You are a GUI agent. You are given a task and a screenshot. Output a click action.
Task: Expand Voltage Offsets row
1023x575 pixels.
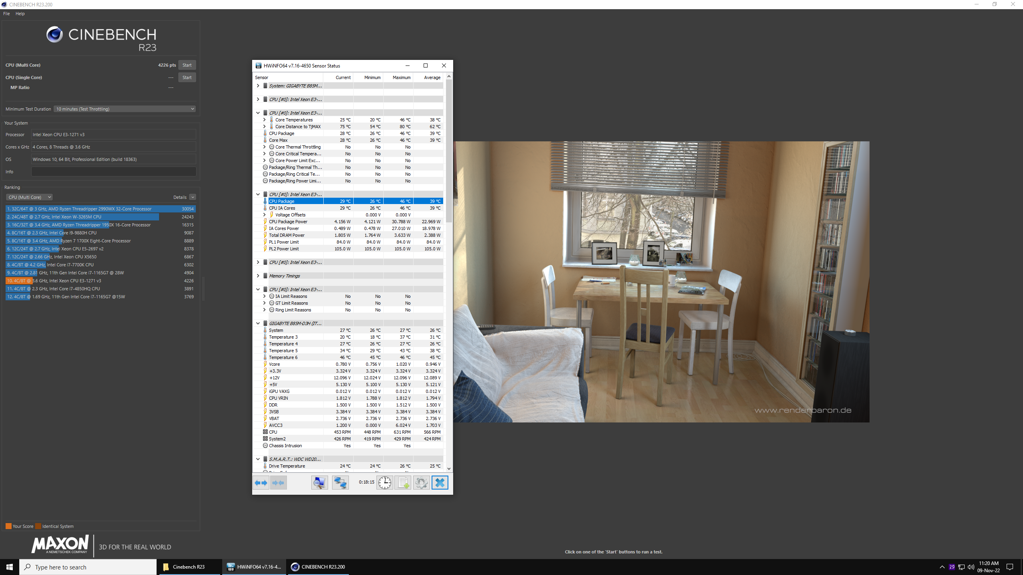[x=264, y=215]
